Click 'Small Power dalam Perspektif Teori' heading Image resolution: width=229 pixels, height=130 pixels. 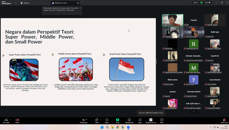coord(125,54)
